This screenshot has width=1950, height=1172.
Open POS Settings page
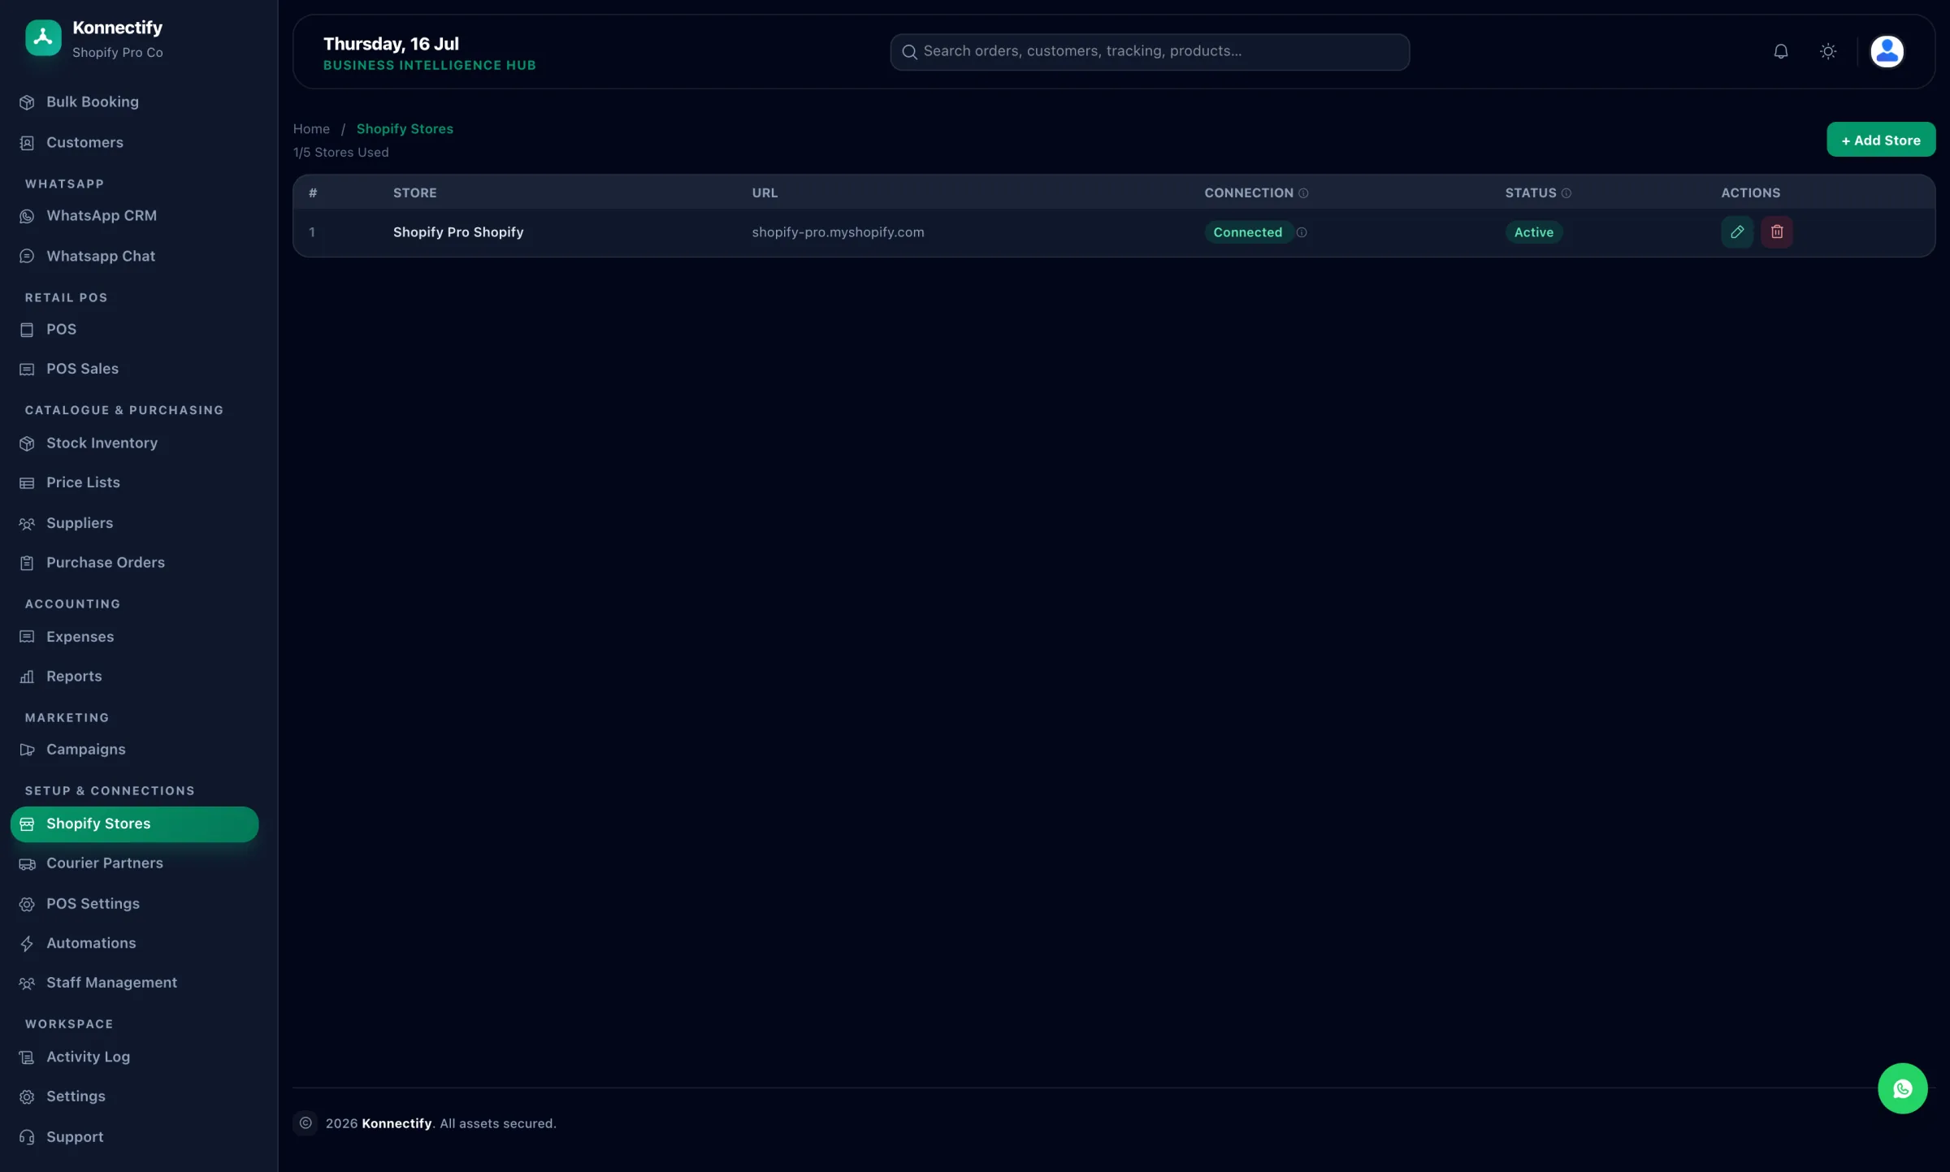click(x=134, y=904)
